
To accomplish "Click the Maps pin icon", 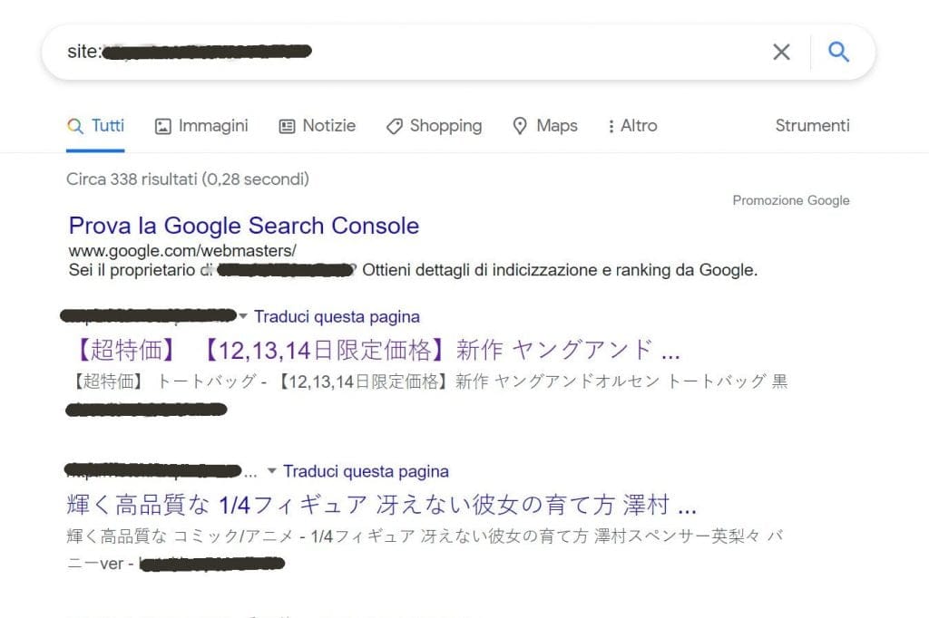I will click(520, 126).
